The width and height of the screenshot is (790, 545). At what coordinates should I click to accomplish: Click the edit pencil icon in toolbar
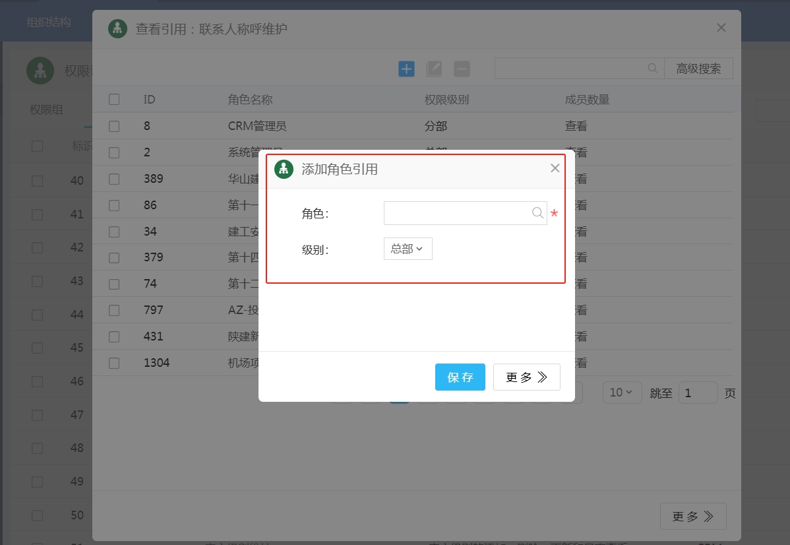[434, 69]
